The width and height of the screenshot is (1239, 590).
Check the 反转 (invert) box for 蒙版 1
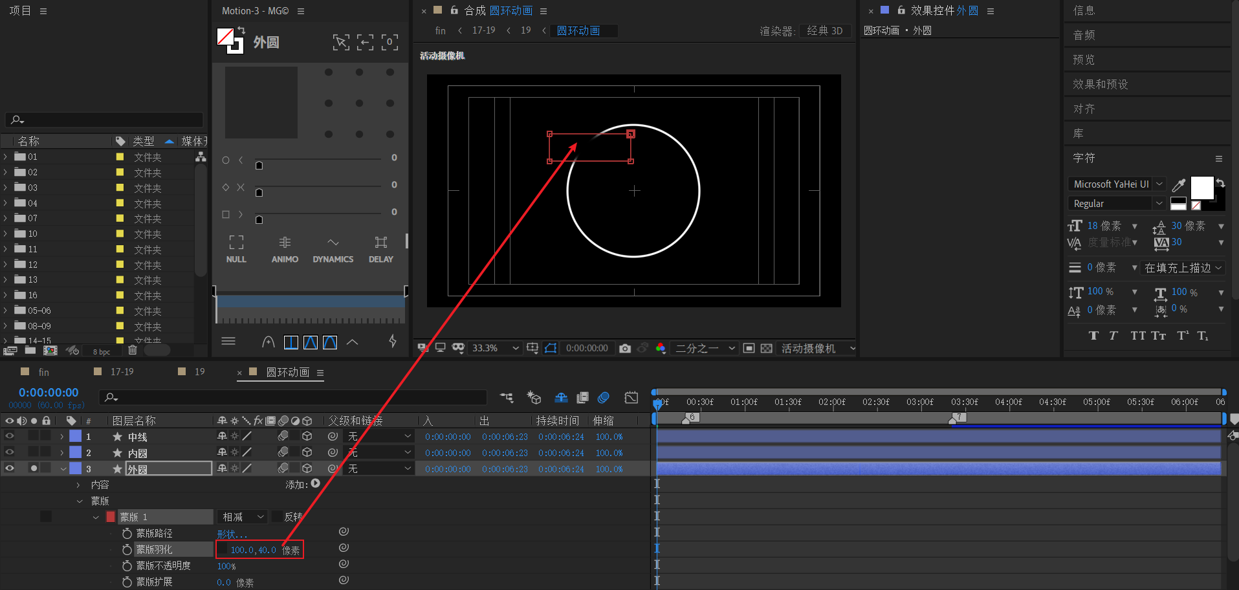tap(277, 516)
